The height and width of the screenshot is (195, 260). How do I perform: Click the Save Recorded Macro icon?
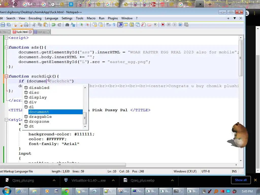point(186,25)
